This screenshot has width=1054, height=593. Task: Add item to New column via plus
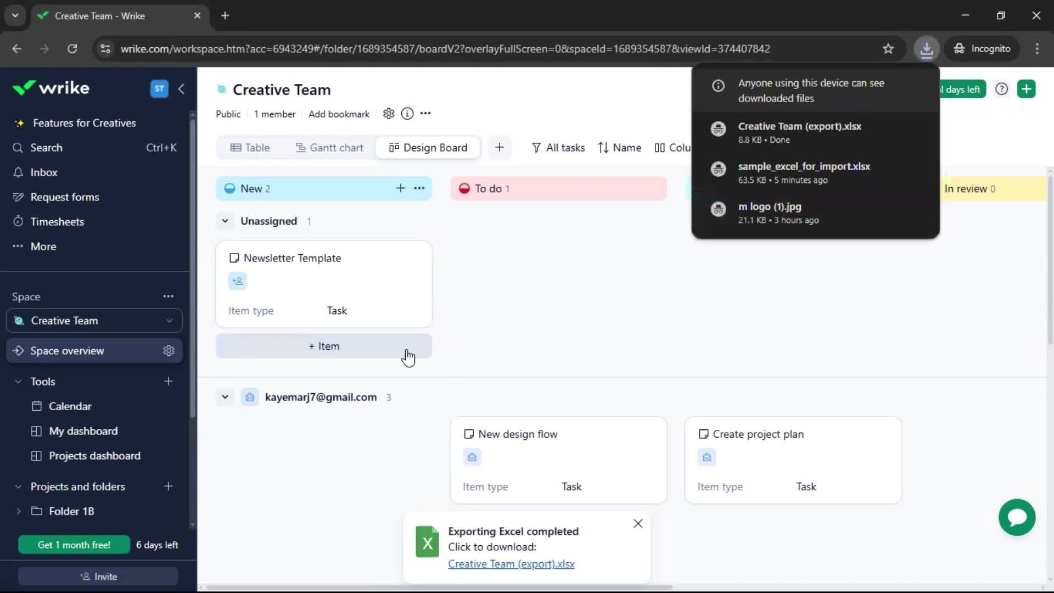tap(401, 188)
